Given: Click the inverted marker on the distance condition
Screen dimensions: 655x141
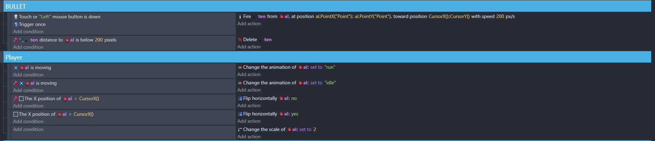Looking at the screenshot, I should (16, 40).
